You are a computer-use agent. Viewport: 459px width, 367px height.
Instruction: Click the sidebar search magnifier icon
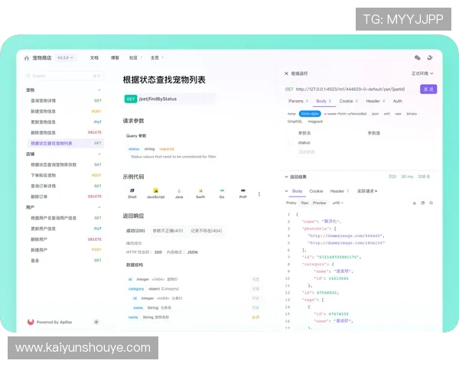click(x=28, y=76)
